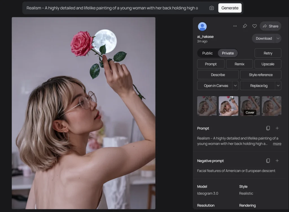Click into the prompt text input field
This screenshot has width=289, height=212.
tap(113, 8)
